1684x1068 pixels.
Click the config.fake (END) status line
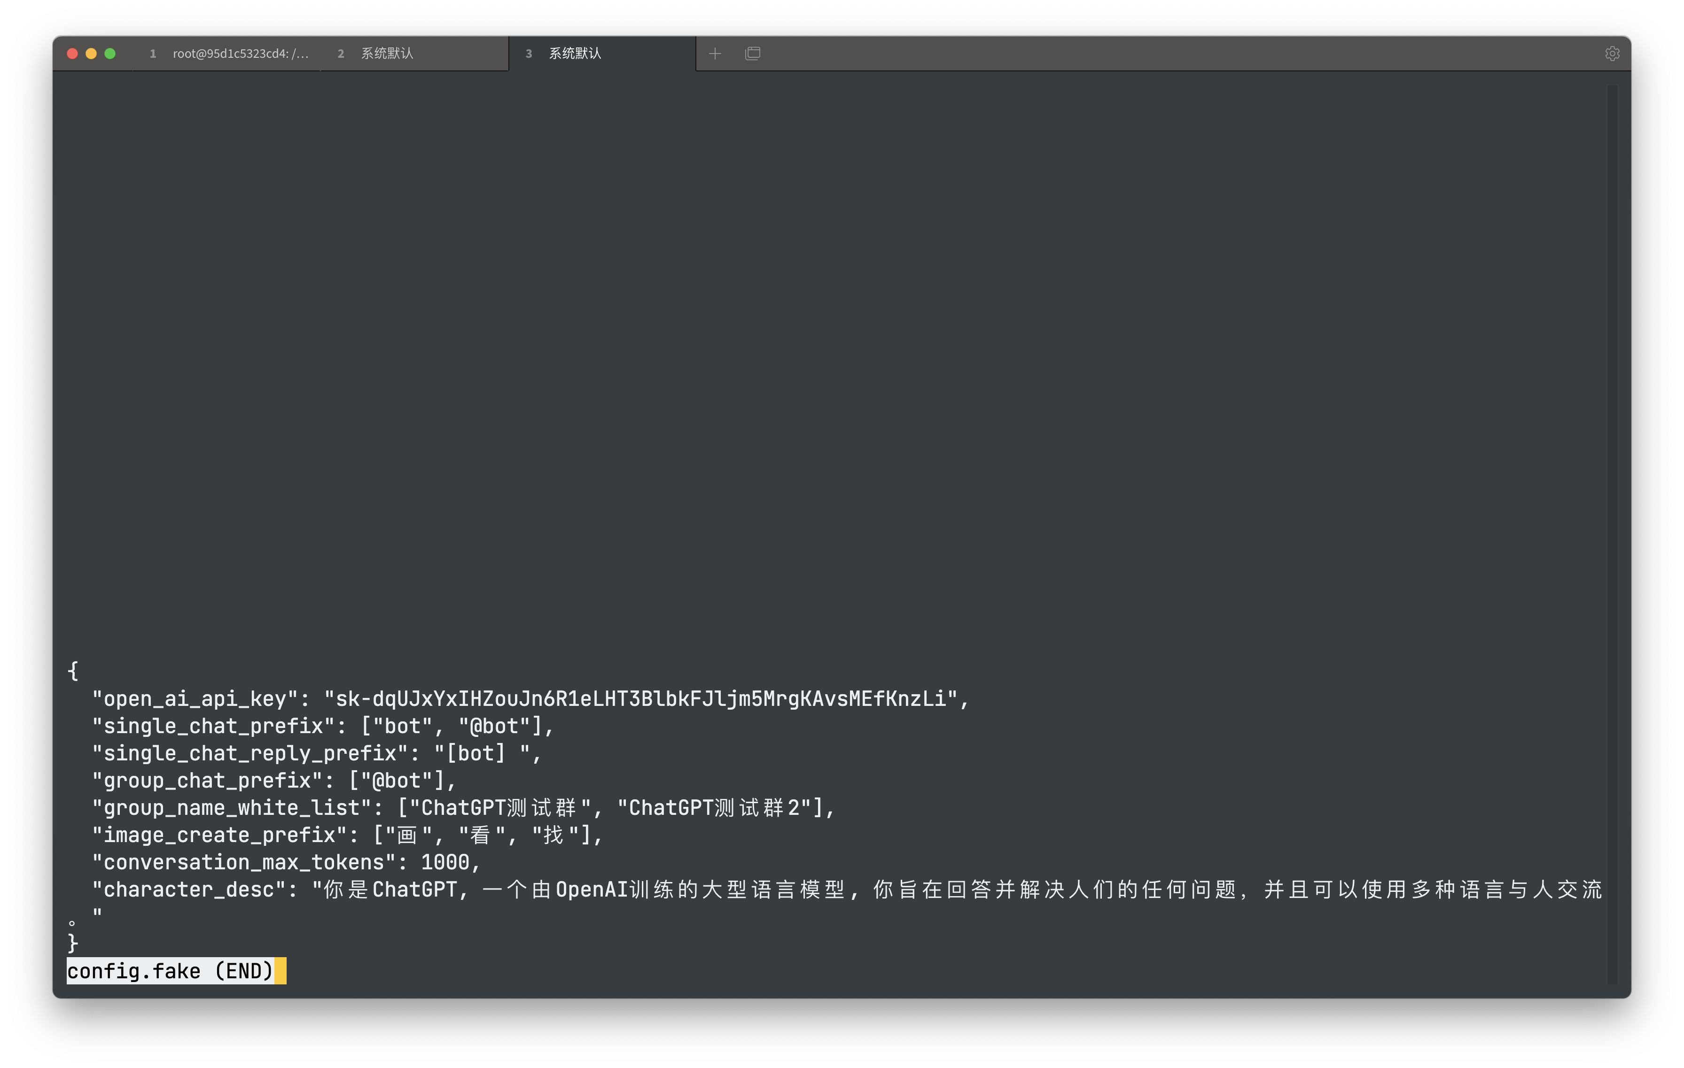170,972
